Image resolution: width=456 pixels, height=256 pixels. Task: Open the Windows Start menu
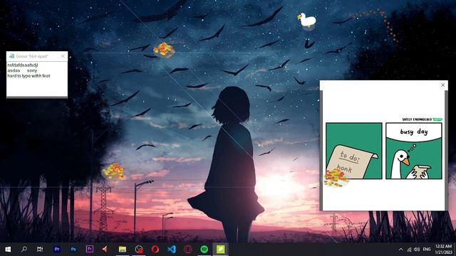click(8, 250)
